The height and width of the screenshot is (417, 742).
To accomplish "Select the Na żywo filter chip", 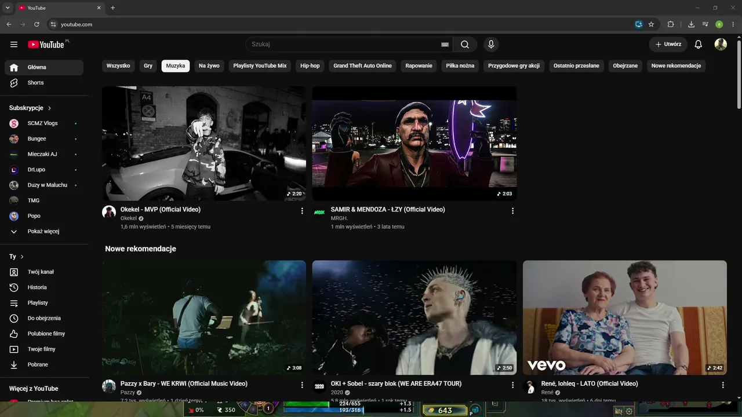I will click(x=209, y=66).
